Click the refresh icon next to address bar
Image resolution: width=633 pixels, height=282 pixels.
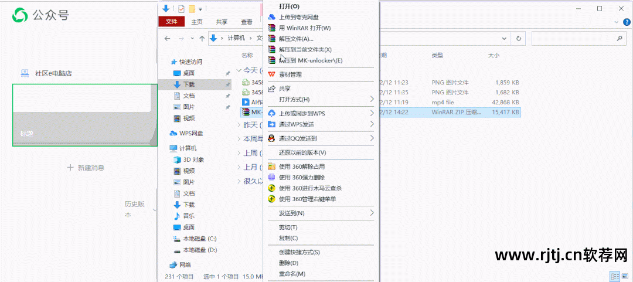coord(518,38)
